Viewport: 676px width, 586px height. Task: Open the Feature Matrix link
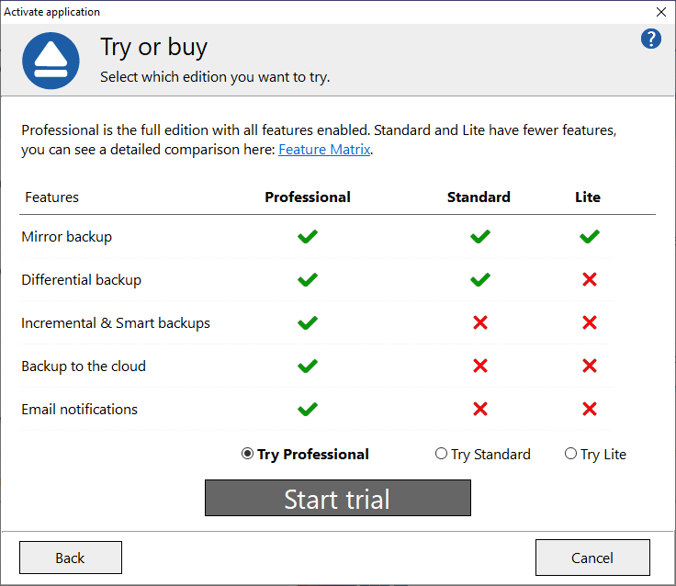pyautogui.click(x=324, y=150)
